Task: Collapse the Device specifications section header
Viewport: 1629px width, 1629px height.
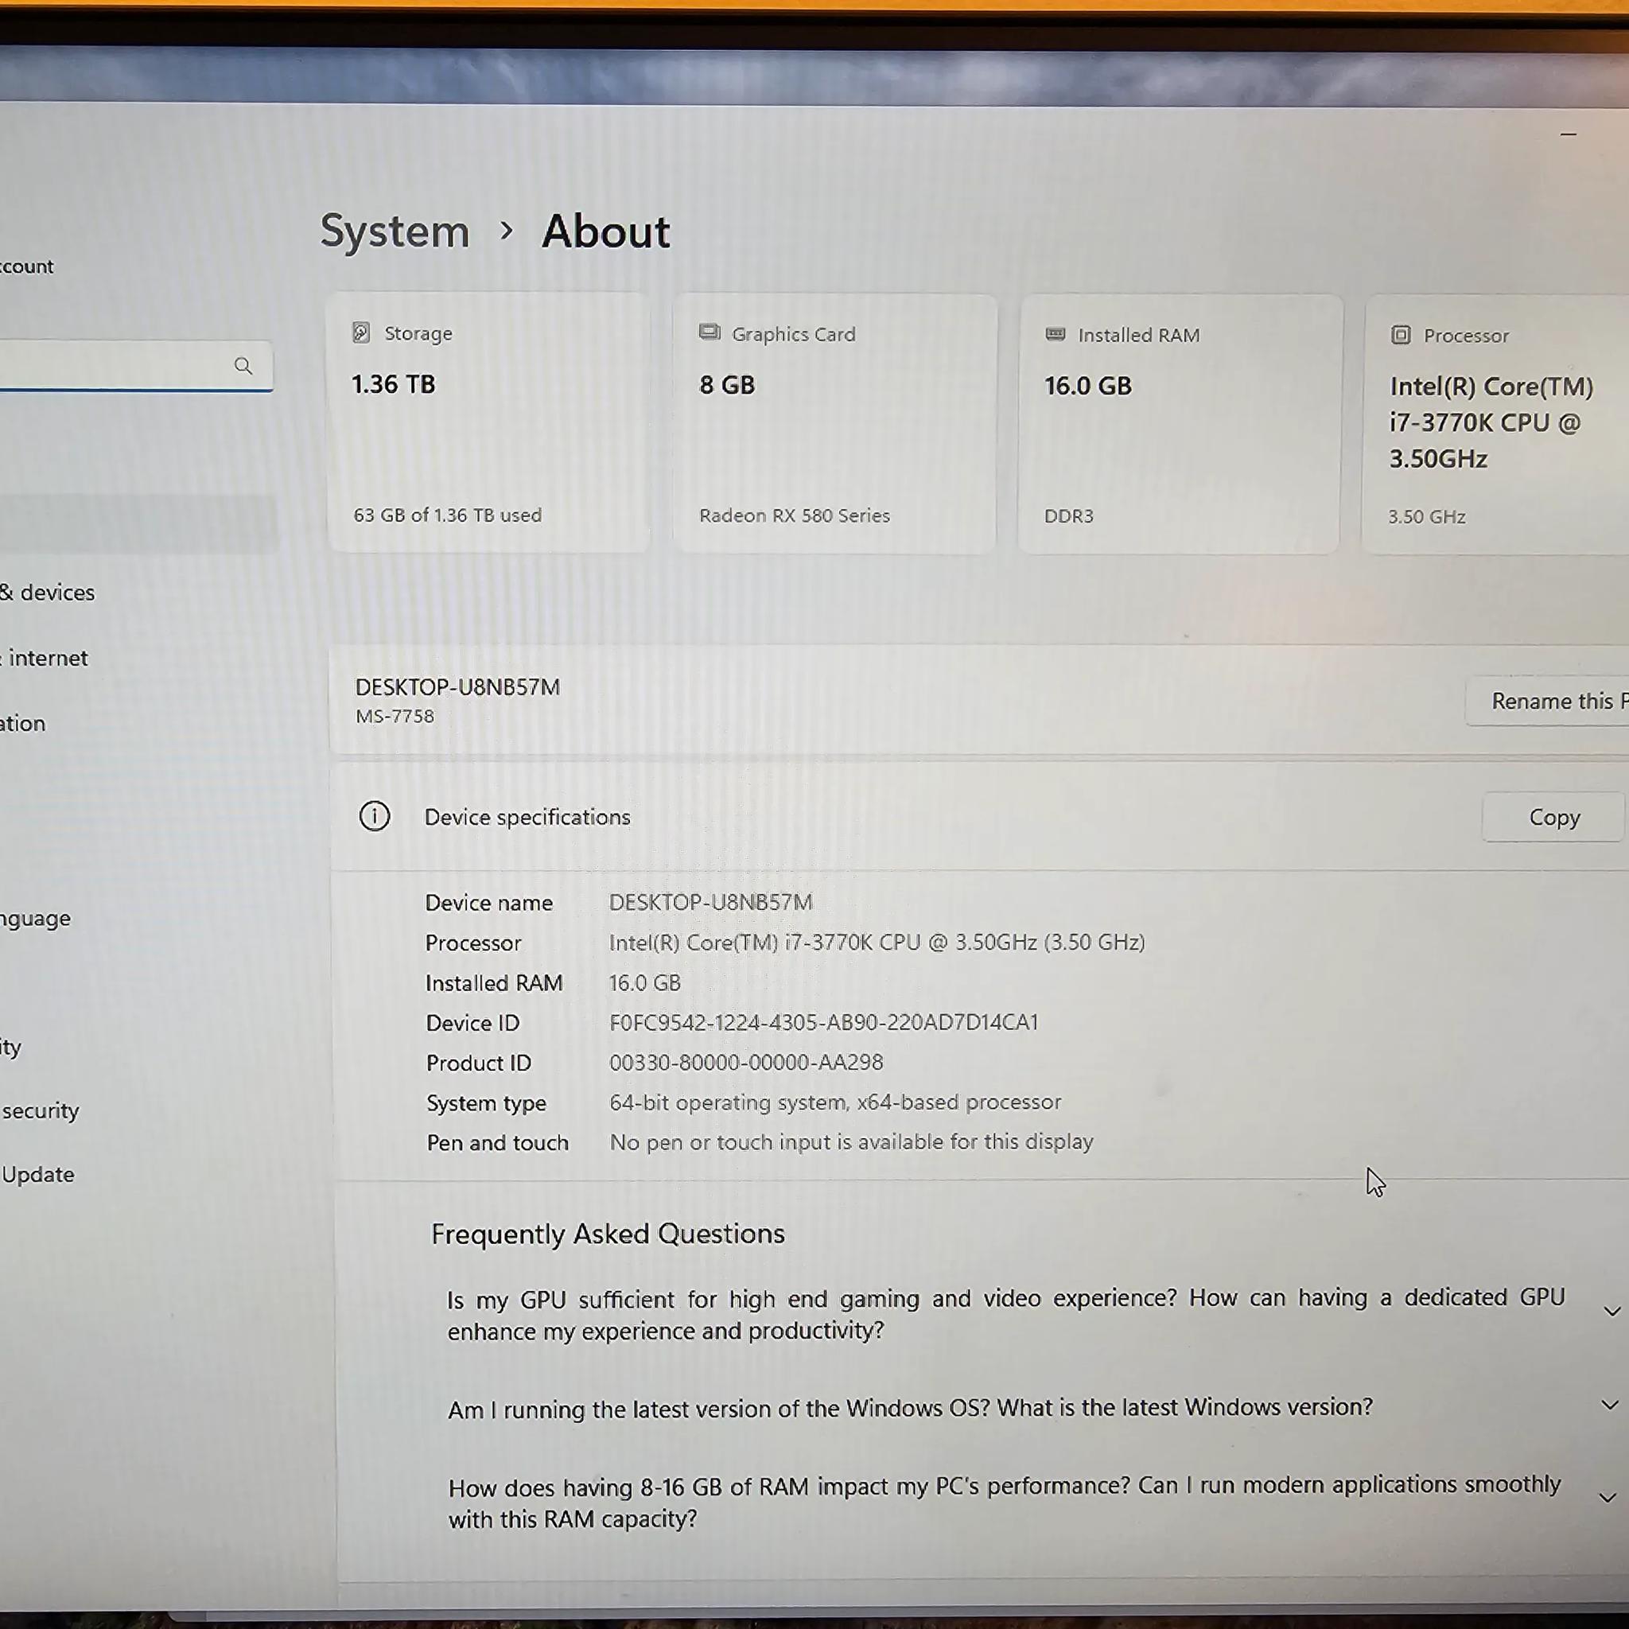Action: tap(978, 816)
